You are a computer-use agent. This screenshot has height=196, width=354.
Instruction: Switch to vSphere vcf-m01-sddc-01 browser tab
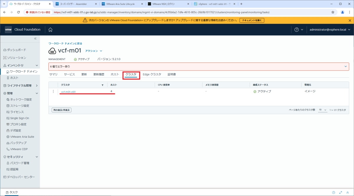pos(214,4)
